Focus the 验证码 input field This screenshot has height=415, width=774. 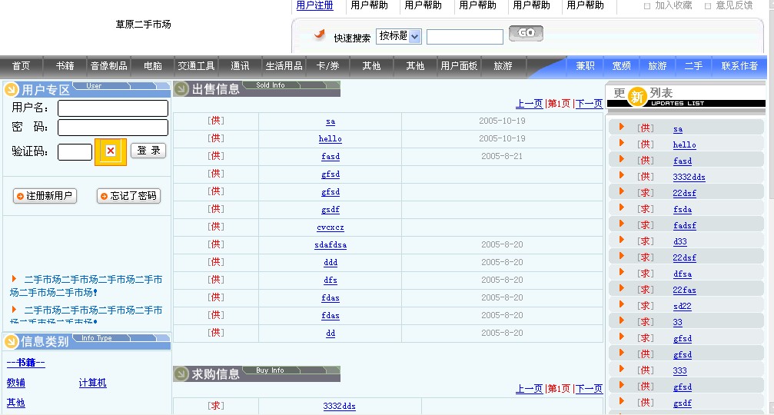(x=75, y=152)
